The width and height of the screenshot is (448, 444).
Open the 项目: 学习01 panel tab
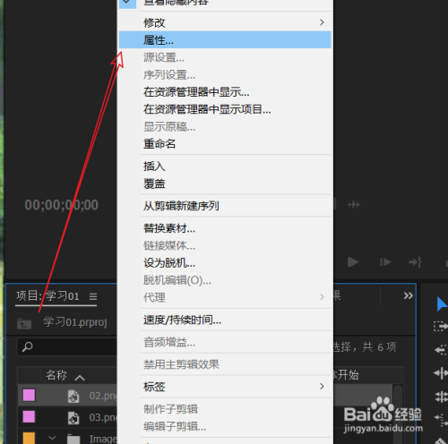[x=47, y=296]
